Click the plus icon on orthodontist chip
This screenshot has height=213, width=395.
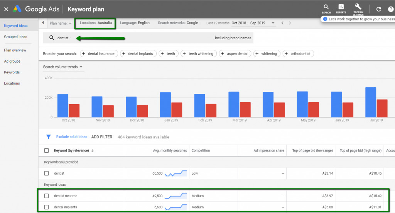tap(286, 54)
